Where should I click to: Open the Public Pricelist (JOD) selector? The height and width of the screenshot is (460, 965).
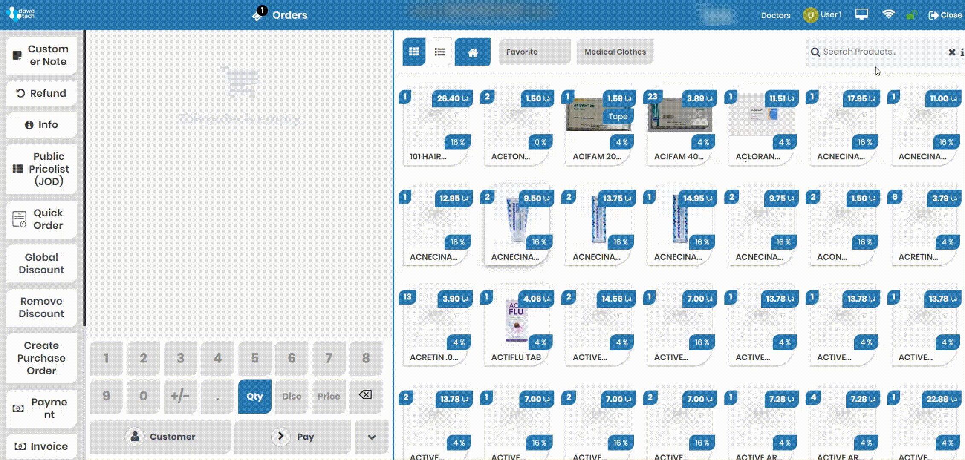click(x=41, y=169)
